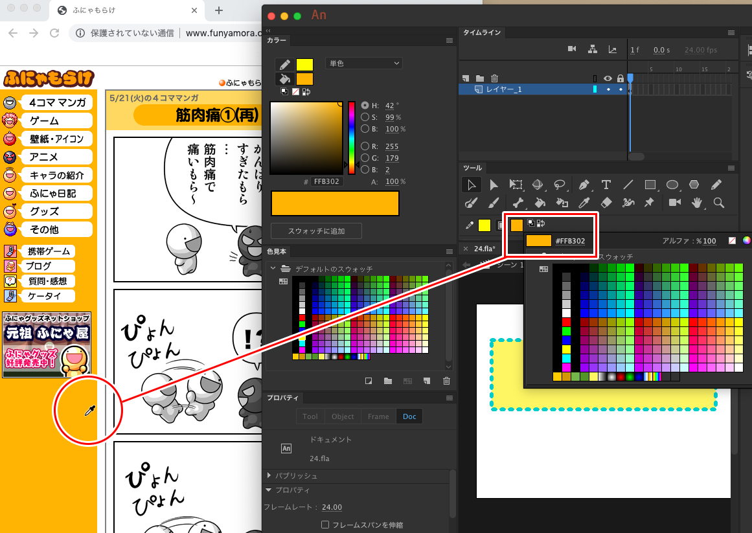
Task: Select the Eraser tool
Action: point(606,203)
